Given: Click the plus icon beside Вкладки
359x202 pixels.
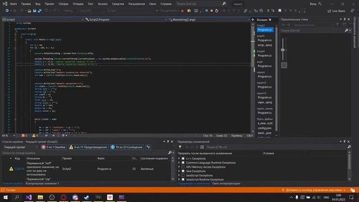Looking at the screenshot, I should [x=253, y=20].
